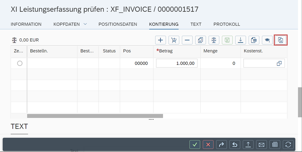
Task: Open the email envelope icon
Action: pos(261,144)
